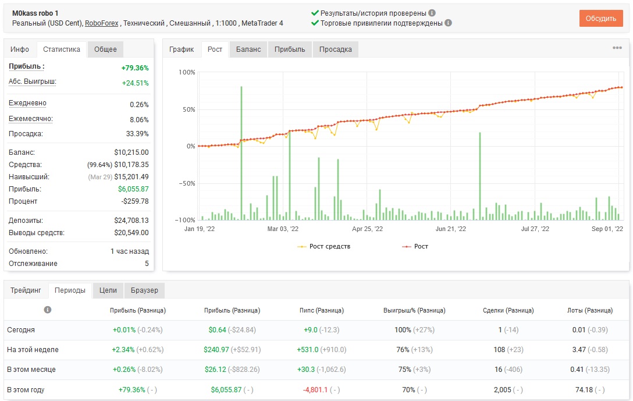Click the M0kass robo 1 title
633x401 pixels.
[x=35, y=13]
